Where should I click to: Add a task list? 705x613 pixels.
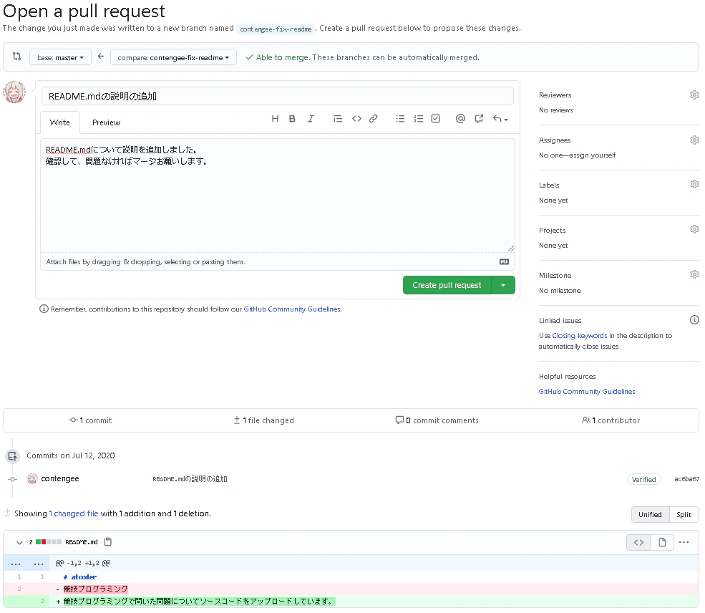(436, 119)
